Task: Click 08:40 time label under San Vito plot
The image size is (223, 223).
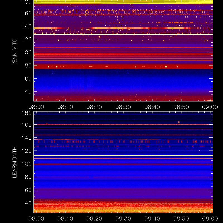Action: coord(152,107)
